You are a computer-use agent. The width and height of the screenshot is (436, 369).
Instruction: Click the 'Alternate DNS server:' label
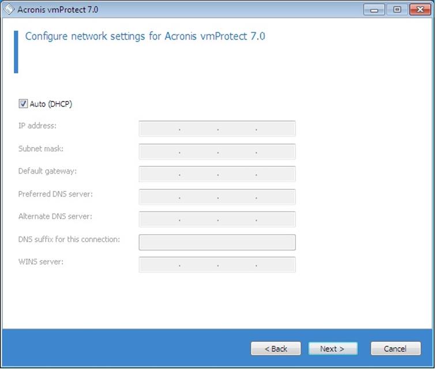55,216
